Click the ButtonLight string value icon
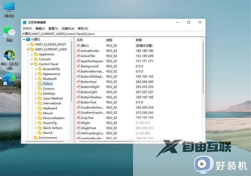This screenshot has height=176, width=251. point(78,92)
